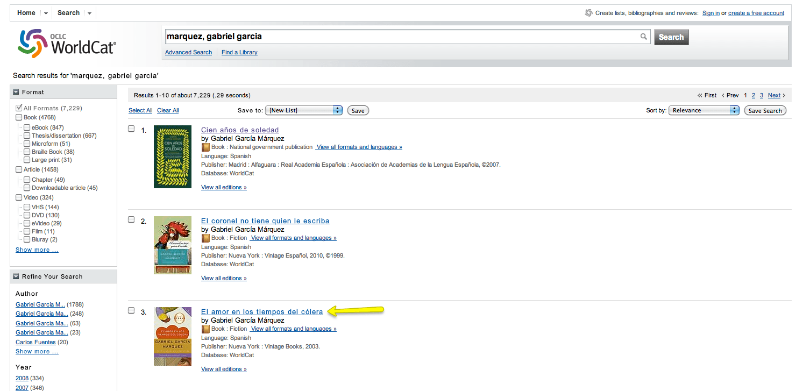This screenshot has height=391, width=803.
Task: View all formats and languages for El coronel
Action: [293, 238]
